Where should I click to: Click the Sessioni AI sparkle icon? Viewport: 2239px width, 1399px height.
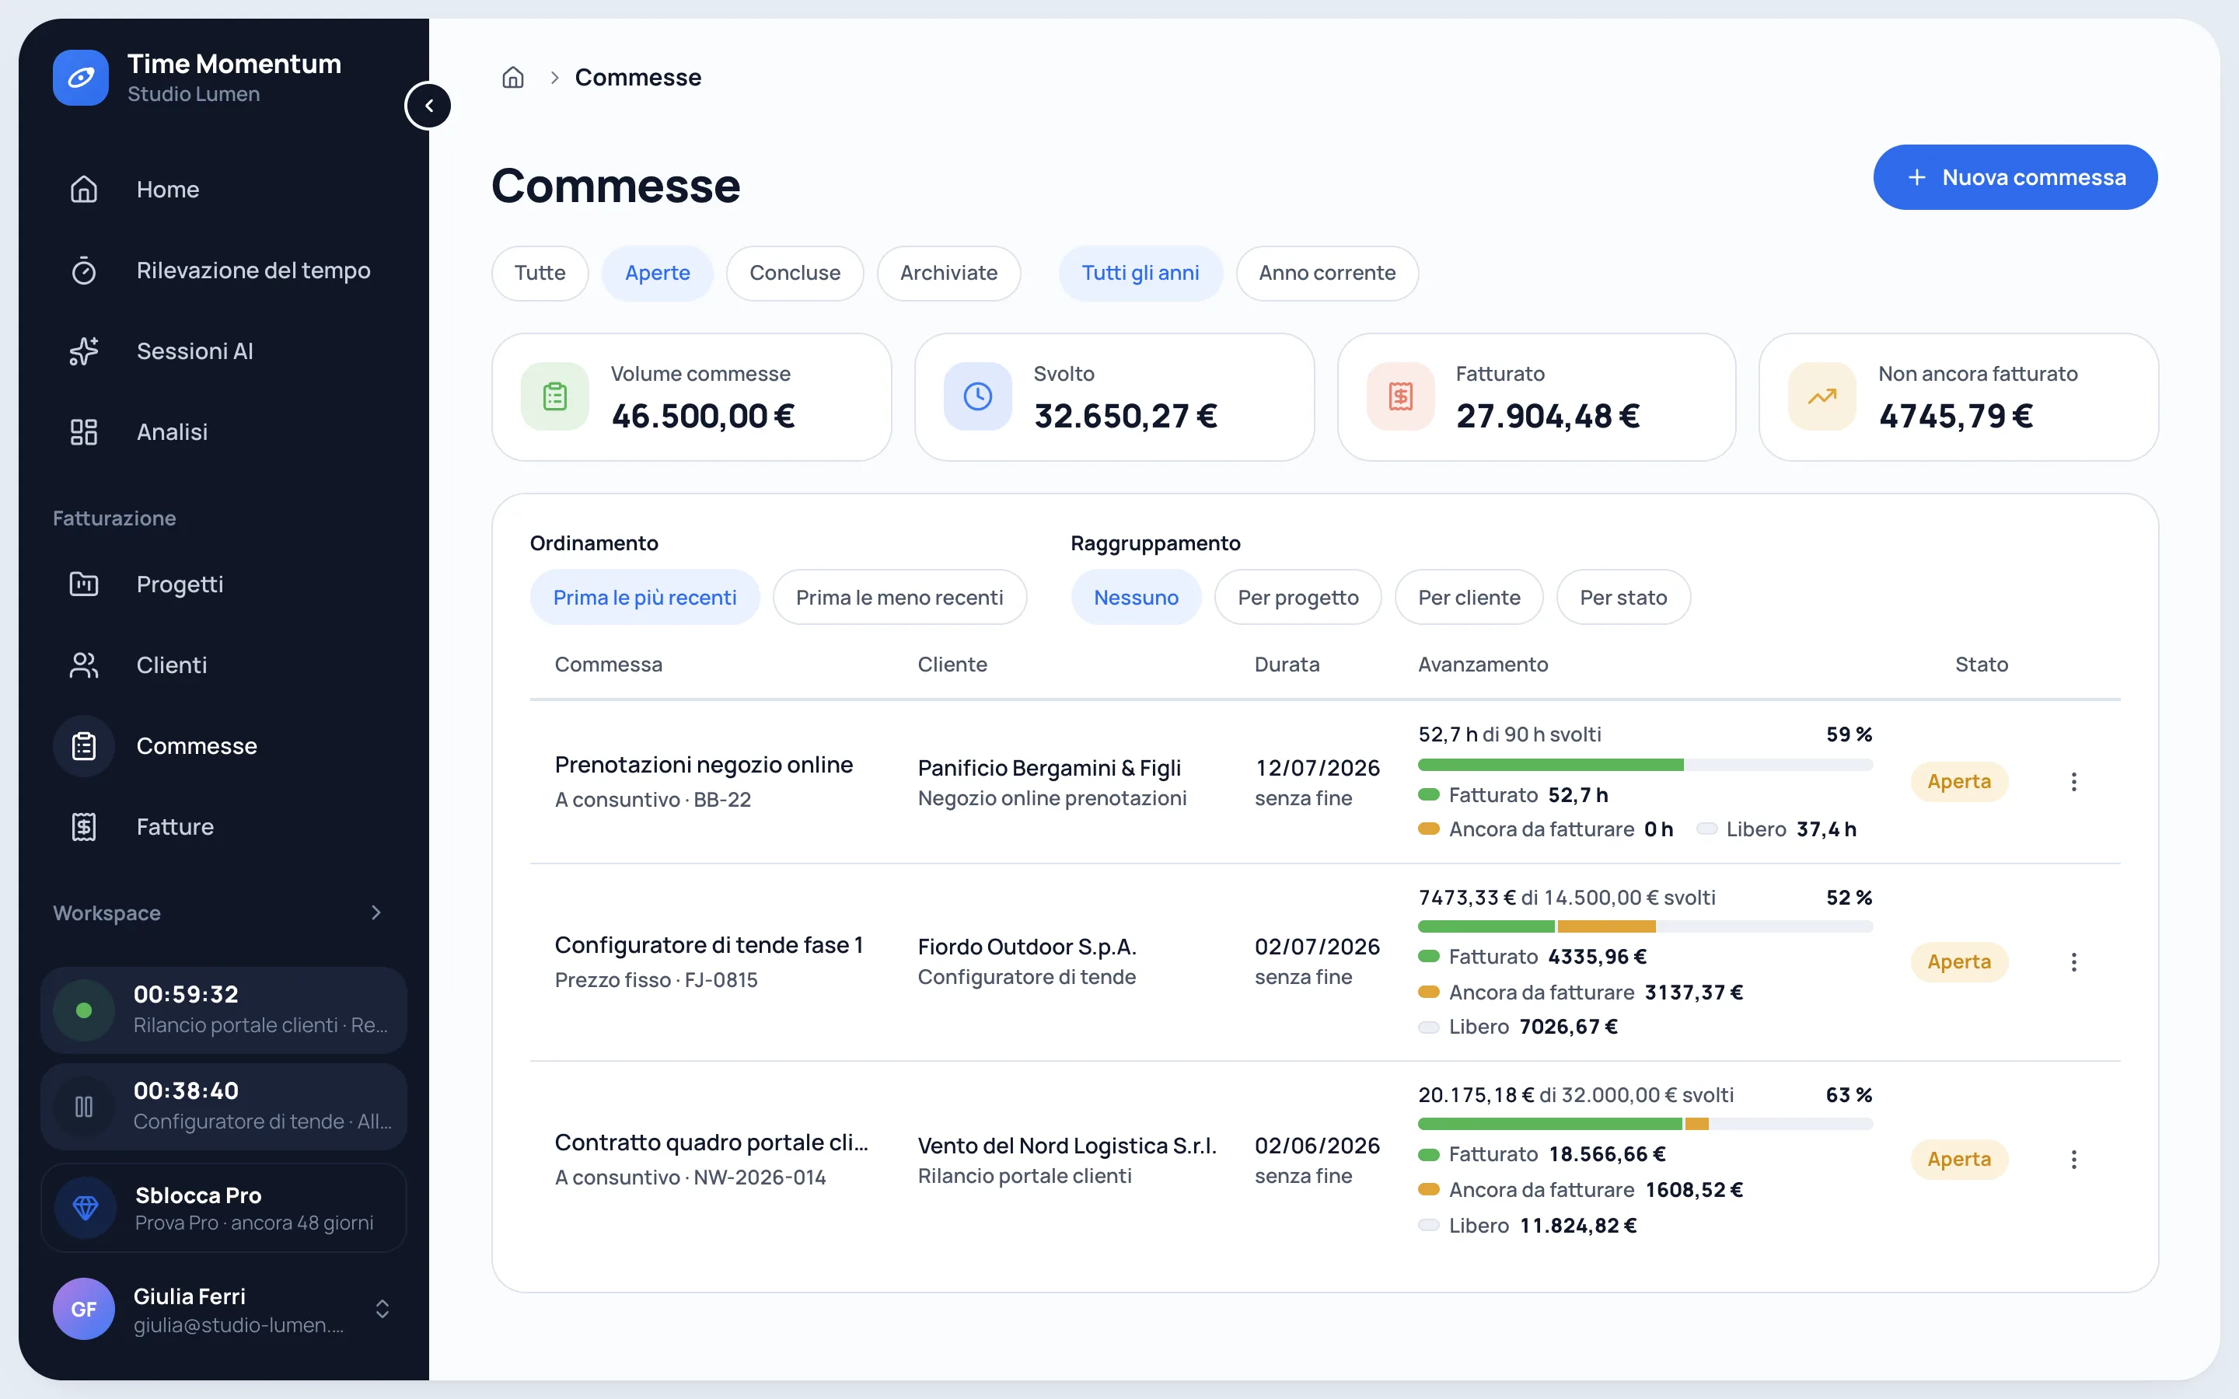tap(84, 351)
